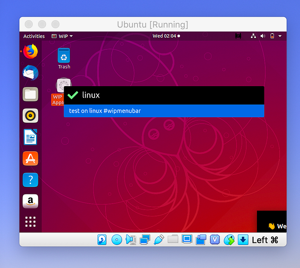This screenshot has width=300, height=268.
Task: Click VirtualBox network adapters icon
Action: (145, 239)
